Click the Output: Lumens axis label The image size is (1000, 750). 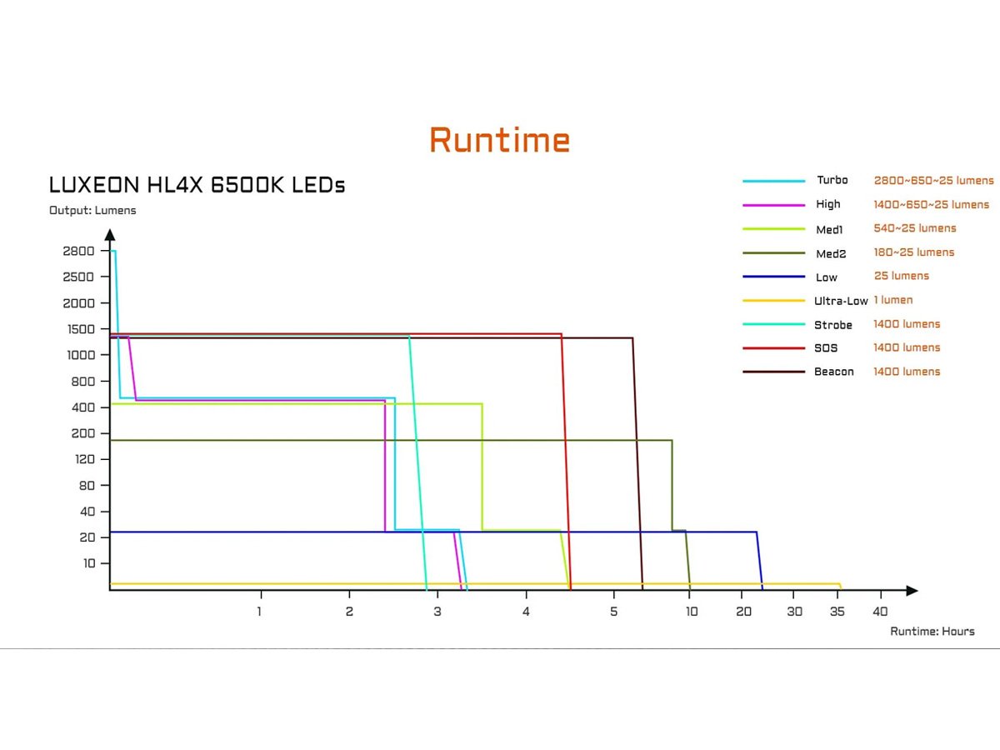92,211
